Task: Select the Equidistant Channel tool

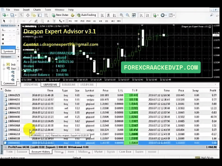Action: tap(36, 21)
